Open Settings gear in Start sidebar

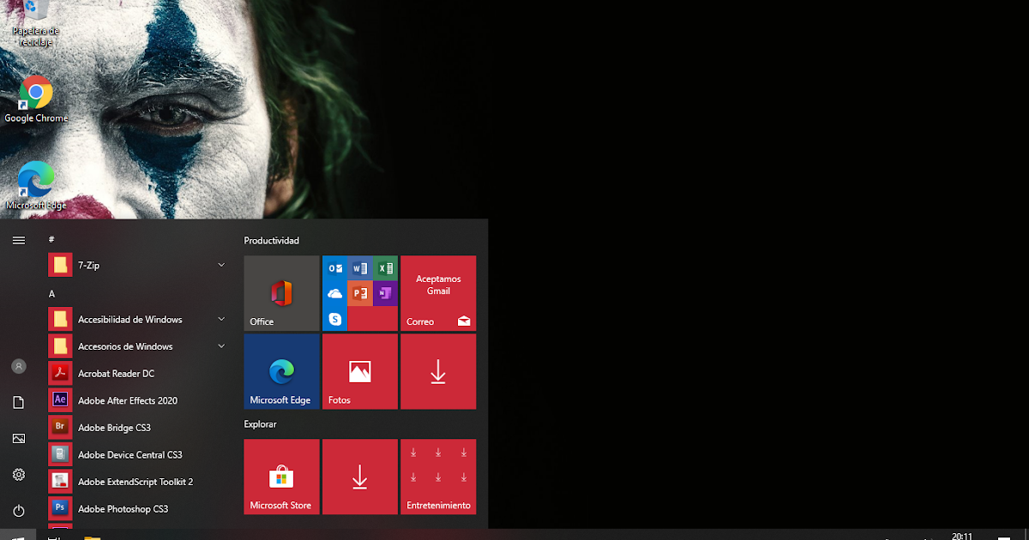(x=19, y=475)
